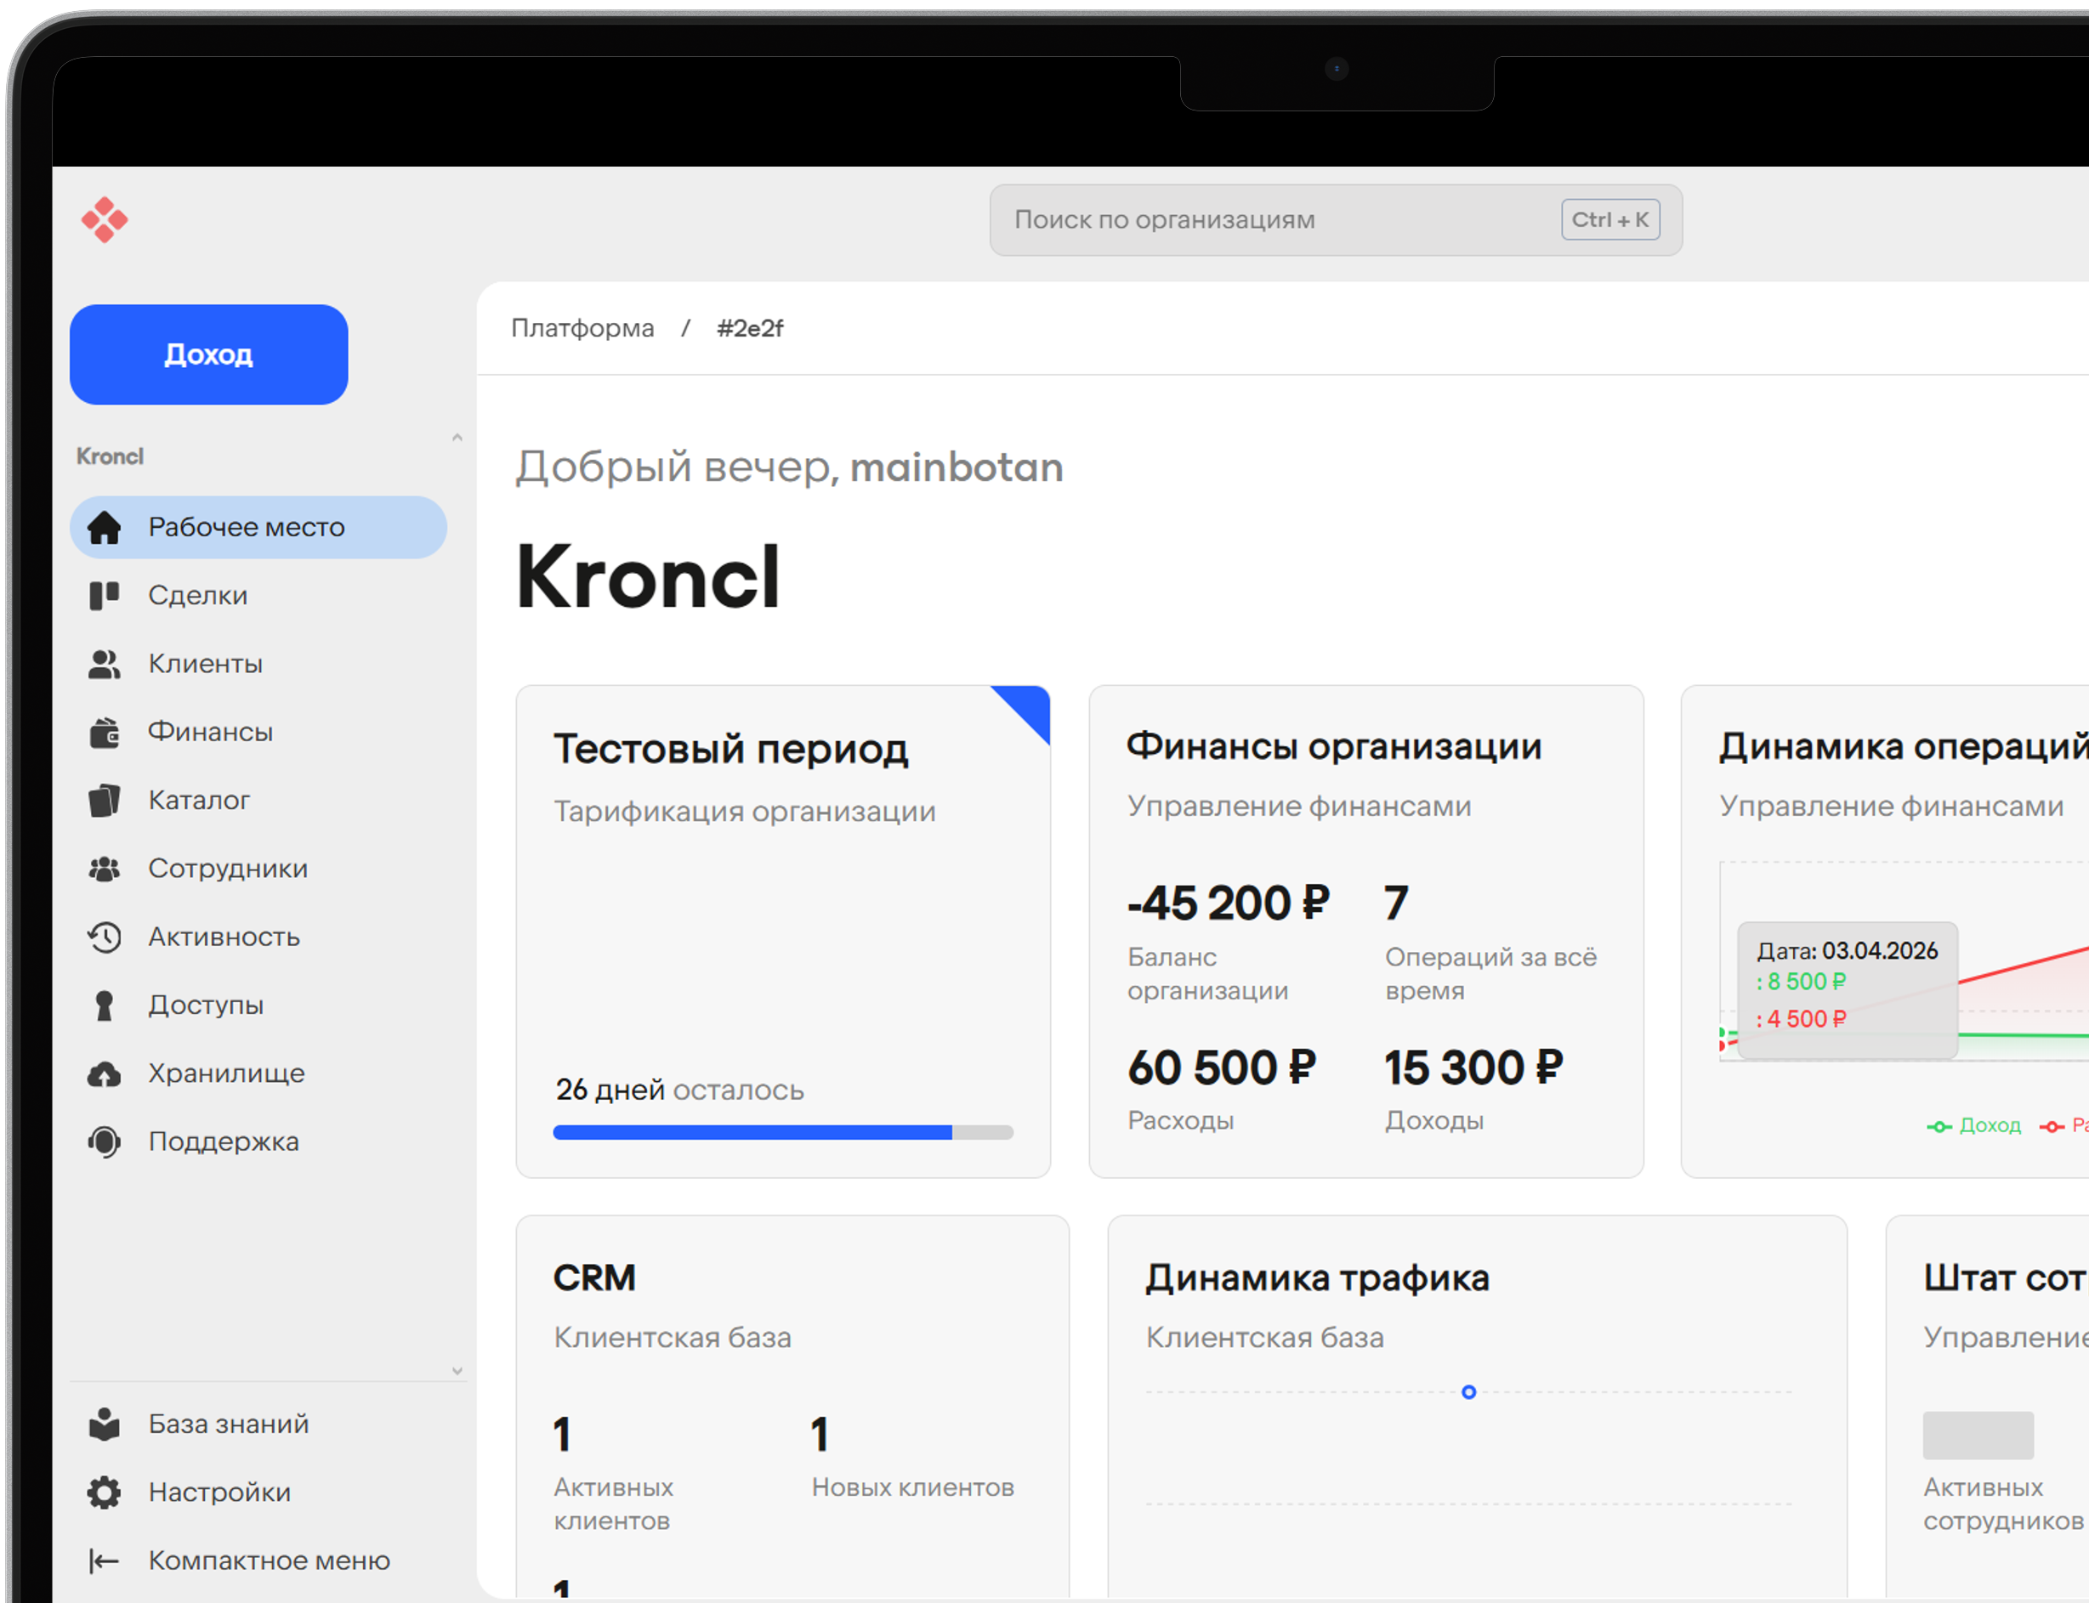
Task: Click the Финансы wallet icon
Action: 104,733
